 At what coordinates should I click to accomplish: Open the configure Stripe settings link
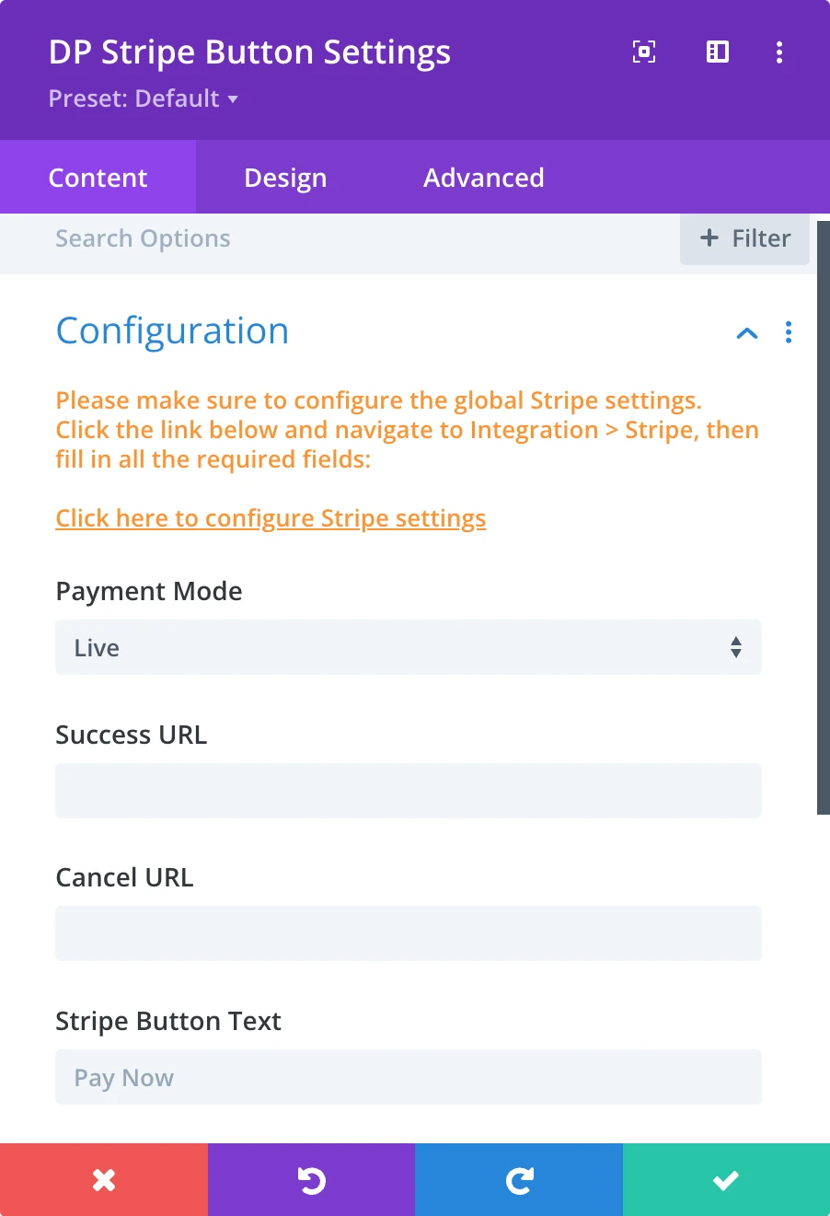coord(271,518)
